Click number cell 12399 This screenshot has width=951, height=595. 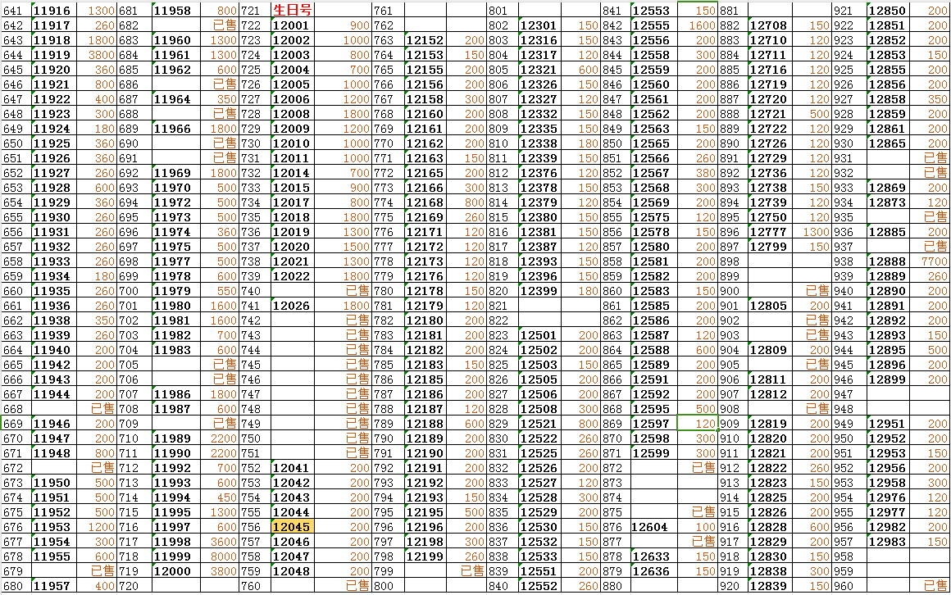539,291
